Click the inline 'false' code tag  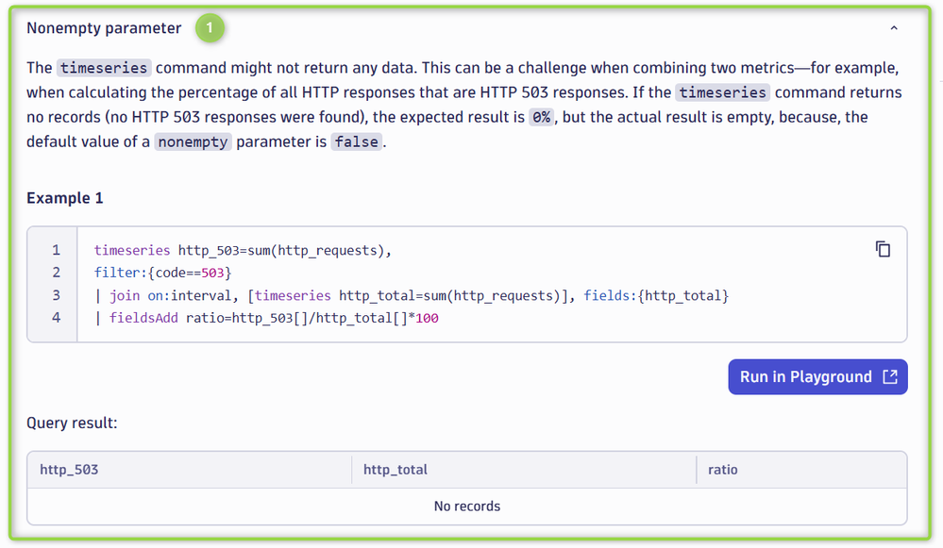(x=356, y=142)
